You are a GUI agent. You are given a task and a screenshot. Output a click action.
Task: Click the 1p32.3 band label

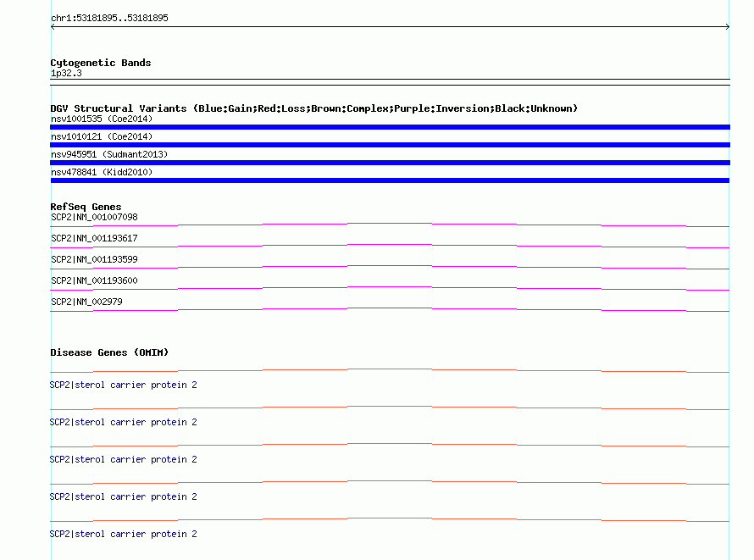66,73
